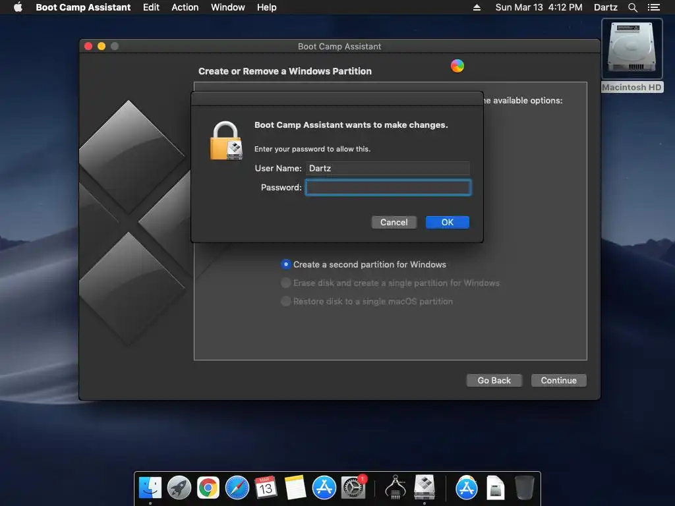
Task: Open the yellow Notes icon in Dock
Action: [x=295, y=488]
